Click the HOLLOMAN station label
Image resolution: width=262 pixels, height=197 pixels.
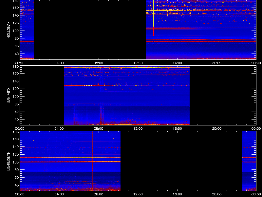click(9, 30)
